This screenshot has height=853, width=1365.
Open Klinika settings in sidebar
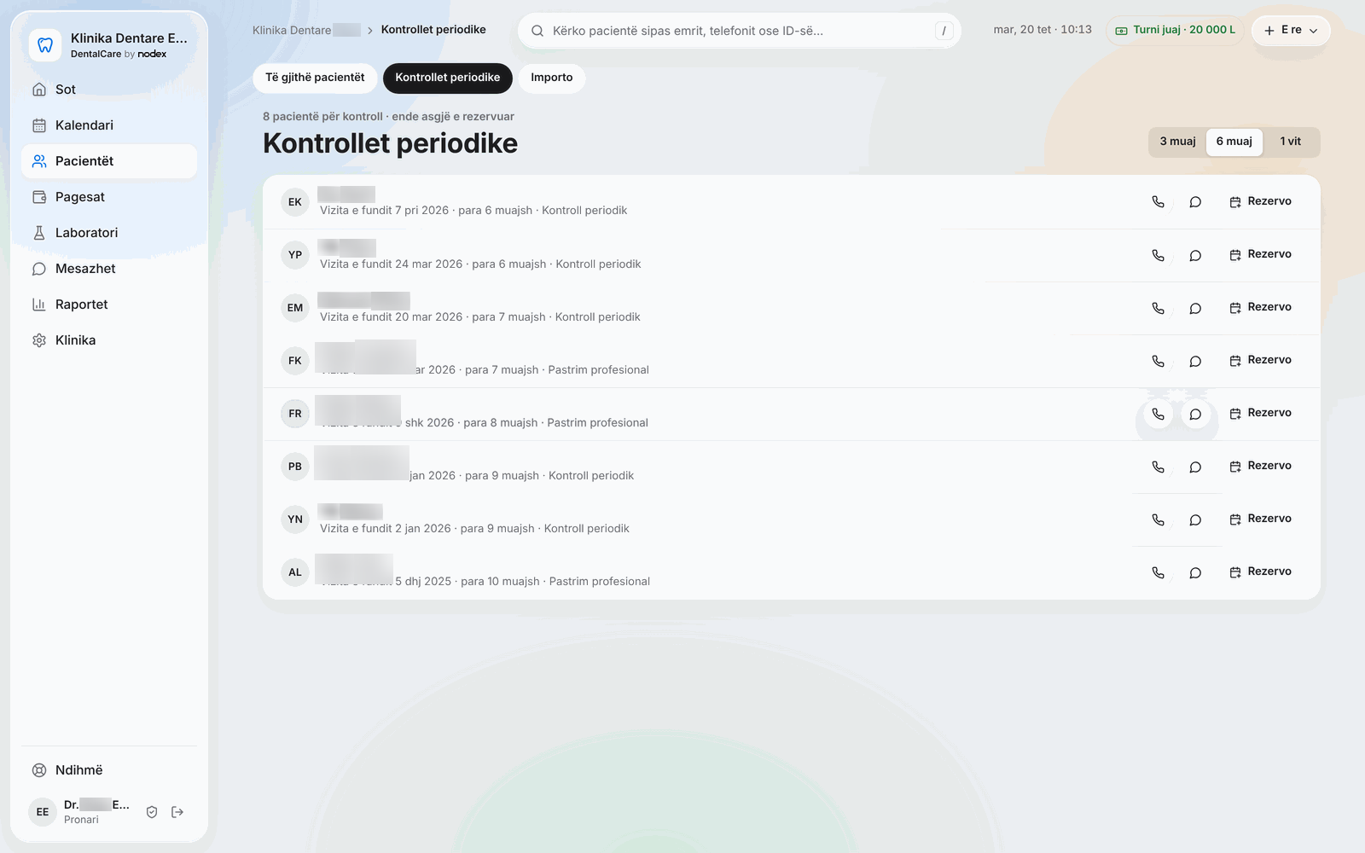point(109,340)
